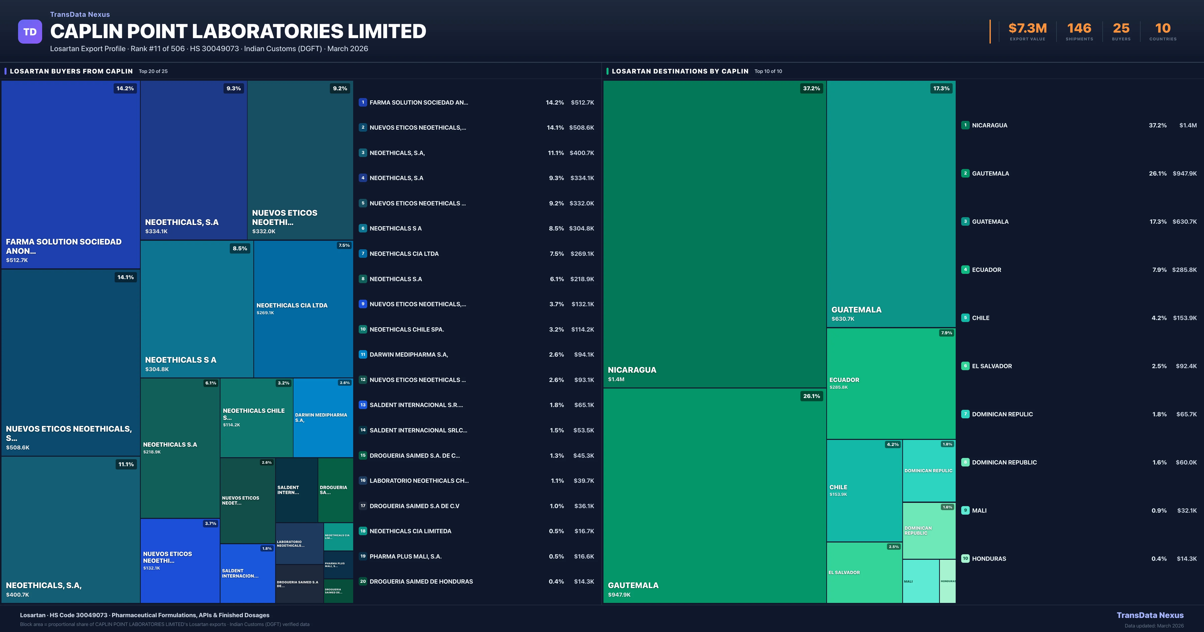Image resolution: width=1204 pixels, height=632 pixels.
Task: Click rank badge 20 for Drogueria Saimed Honduras
Action: pos(363,582)
